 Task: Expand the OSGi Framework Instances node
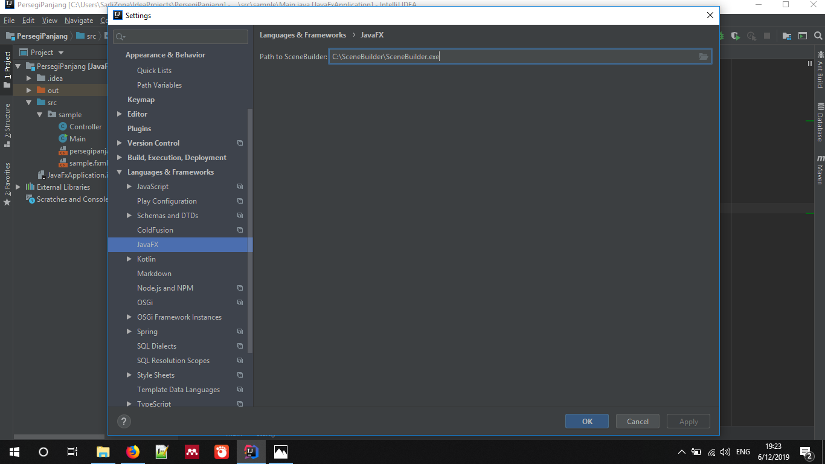click(x=129, y=317)
